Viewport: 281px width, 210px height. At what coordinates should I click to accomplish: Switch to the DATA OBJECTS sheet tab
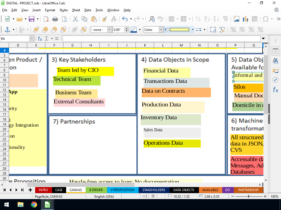(x=184, y=190)
